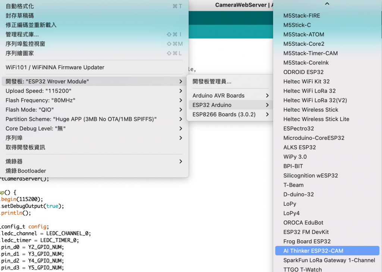
Task: Expand 開發板 ESP32 Wrover Module submenu
Action: 94,81
